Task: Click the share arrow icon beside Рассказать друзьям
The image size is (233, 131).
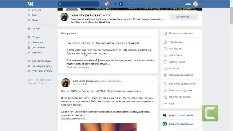Action: (x=165, y=90)
